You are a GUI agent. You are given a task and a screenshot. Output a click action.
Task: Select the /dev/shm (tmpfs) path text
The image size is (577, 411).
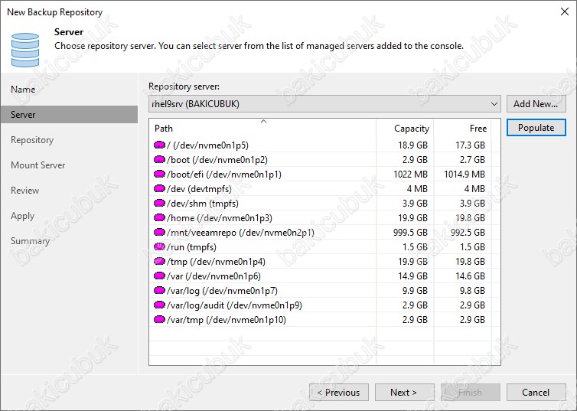(x=203, y=204)
